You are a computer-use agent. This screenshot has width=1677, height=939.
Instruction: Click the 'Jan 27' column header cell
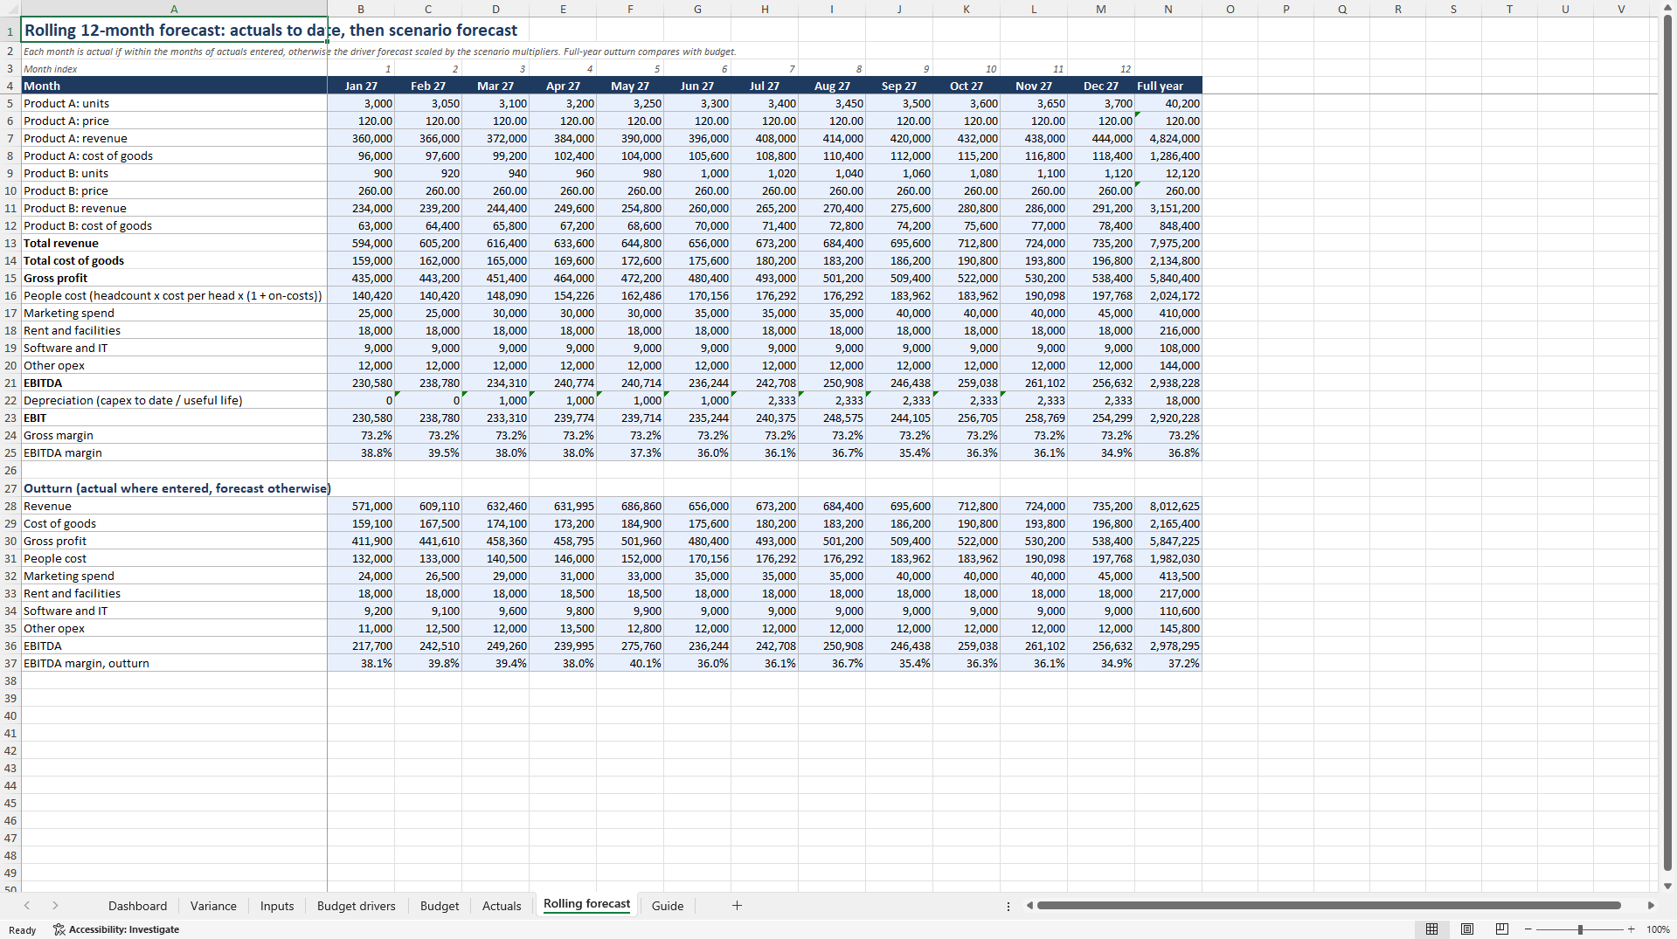click(x=361, y=86)
